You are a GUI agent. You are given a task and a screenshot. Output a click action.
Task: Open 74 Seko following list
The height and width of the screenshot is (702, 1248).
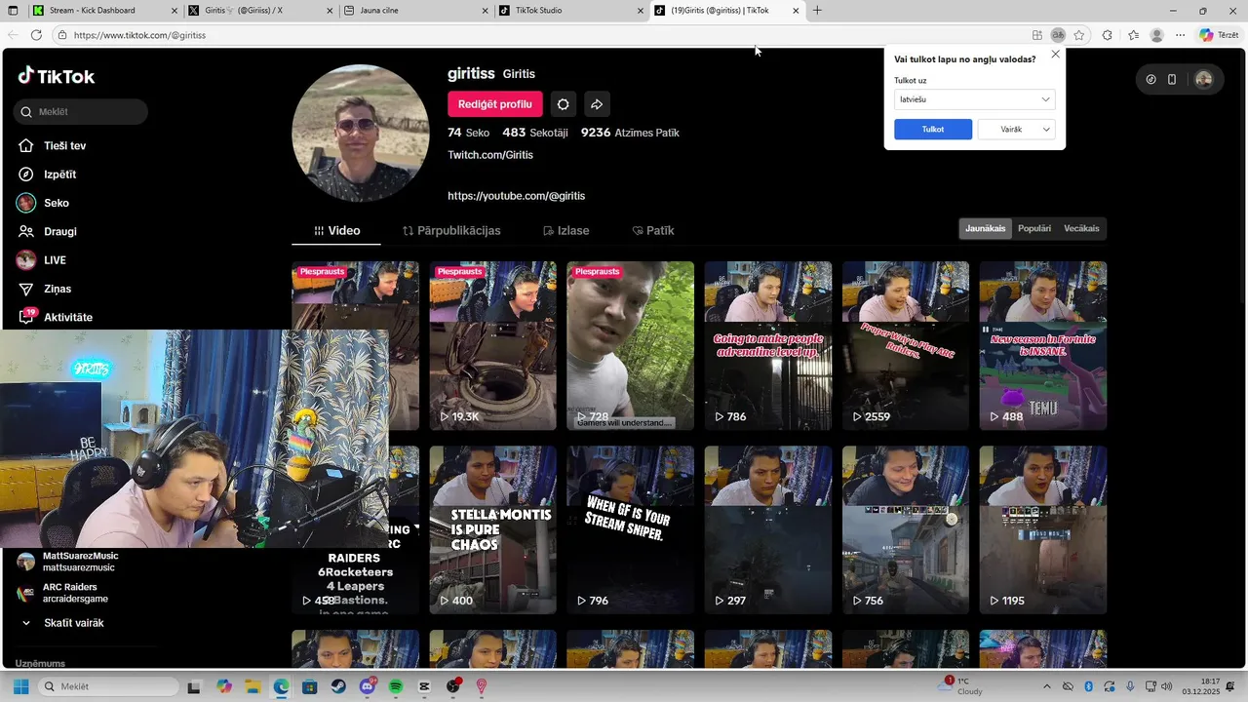click(x=468, y=133)
